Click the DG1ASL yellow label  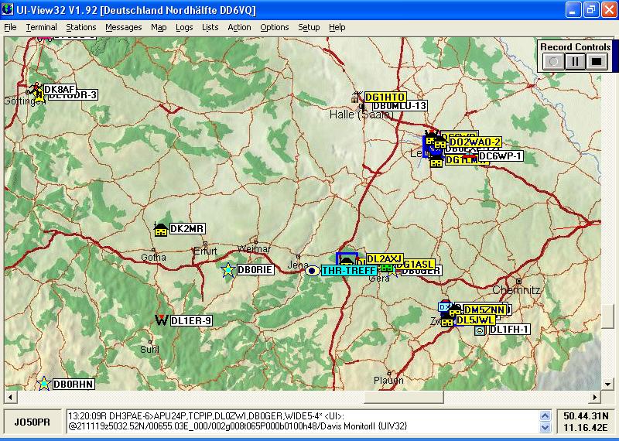tap(416, 264)
